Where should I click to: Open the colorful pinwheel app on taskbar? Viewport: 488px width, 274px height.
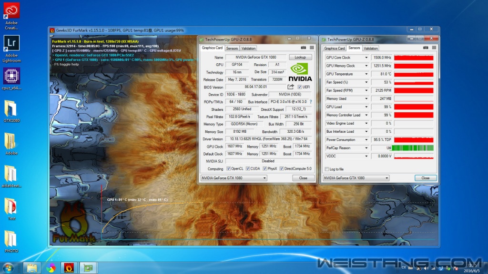(x=51, y=267)
